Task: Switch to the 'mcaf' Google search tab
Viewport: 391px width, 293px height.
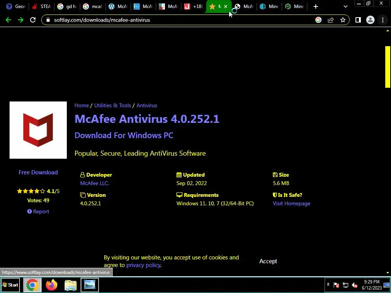Action: [92, 6]
